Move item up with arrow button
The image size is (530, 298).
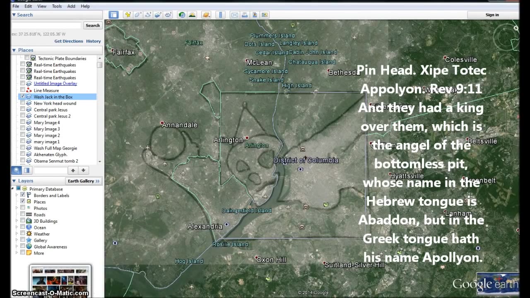[x=73, y=170]
